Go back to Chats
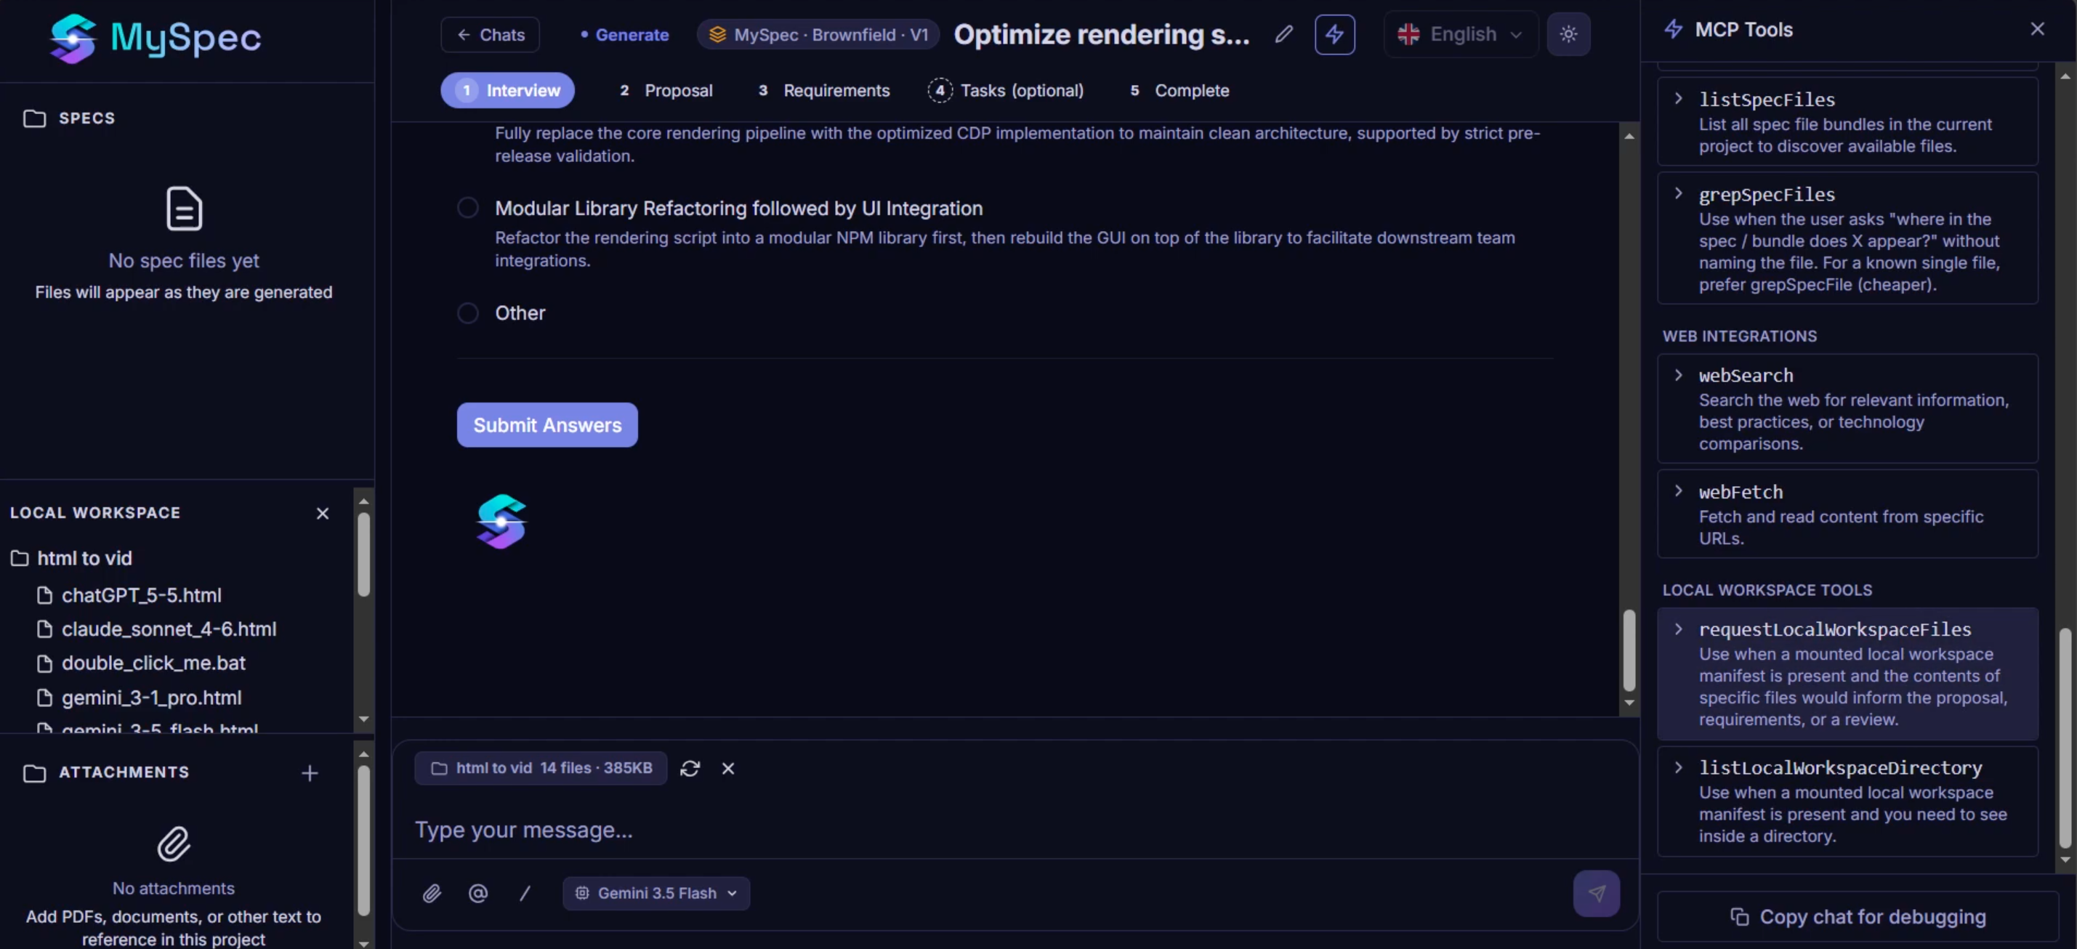The width and height of the screenshot is (2077, 949). tap(491, 35)
